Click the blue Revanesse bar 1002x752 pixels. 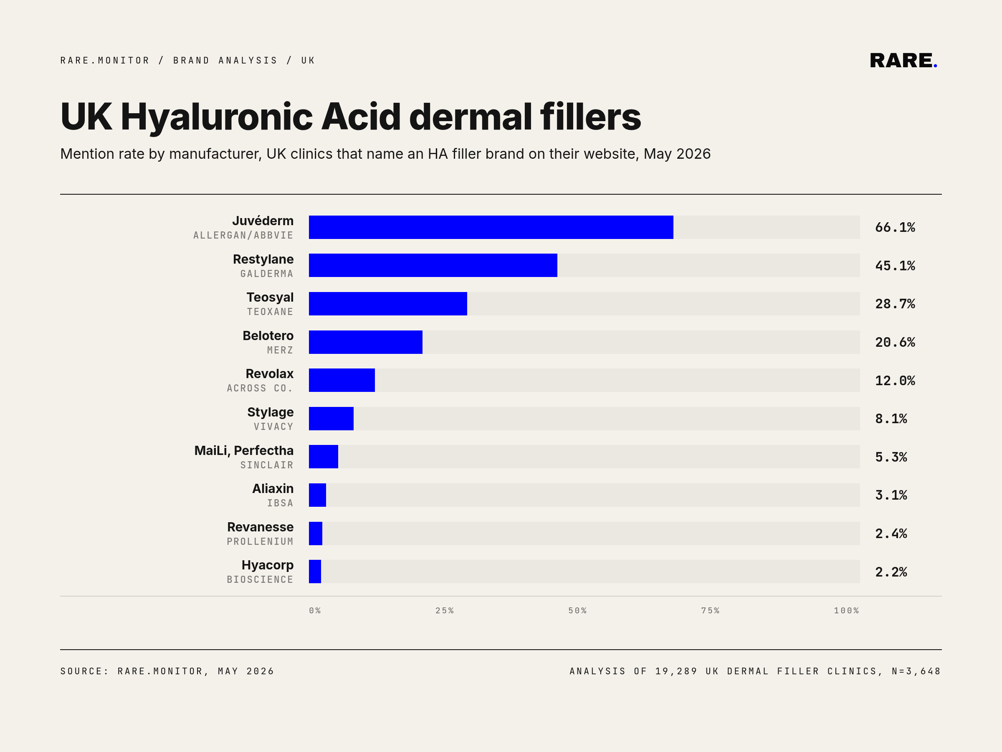316,534
